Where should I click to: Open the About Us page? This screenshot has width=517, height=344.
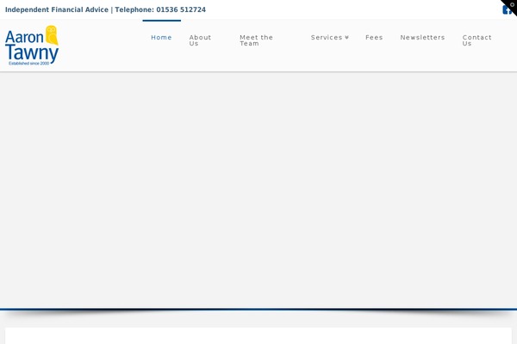click(x=200, y=40)
